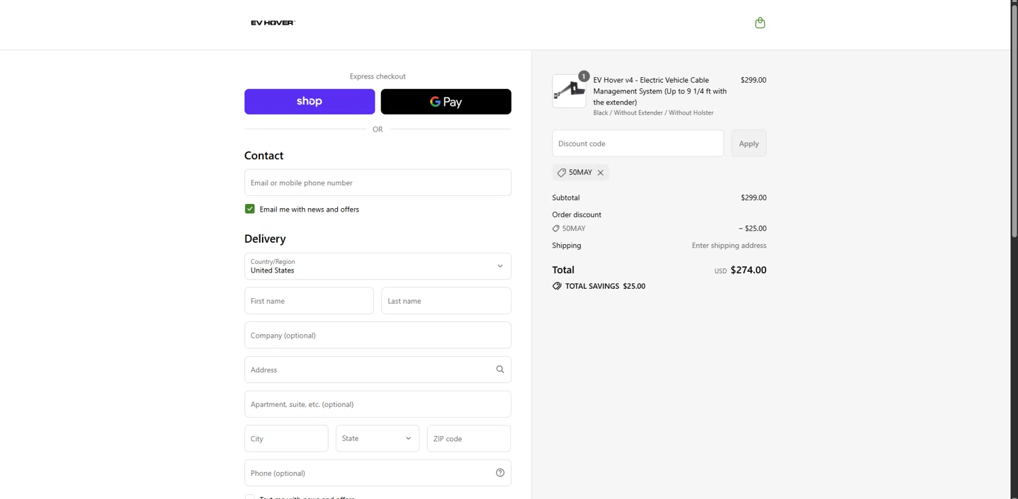Focus the Address field
The height and width of the screenshot is (499, 1018).
[x=377, y=370]
